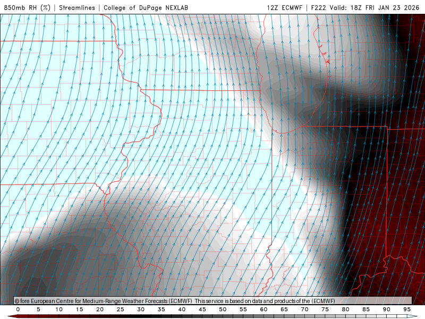Click the "5" tick on the color scale
Screen dimensions: 425x319
pyautogui.click(x=38, y=309)
